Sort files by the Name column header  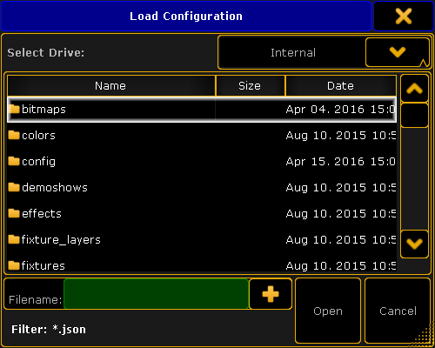point(111,86)
